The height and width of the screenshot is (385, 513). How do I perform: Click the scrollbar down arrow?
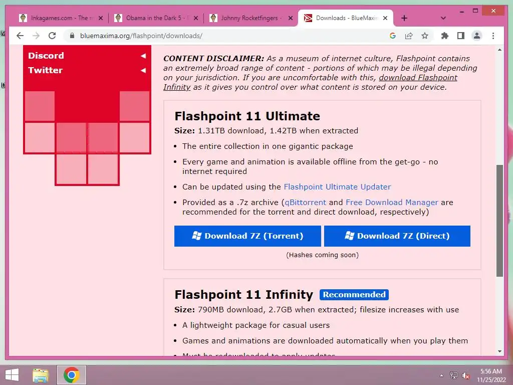point(499,351)
